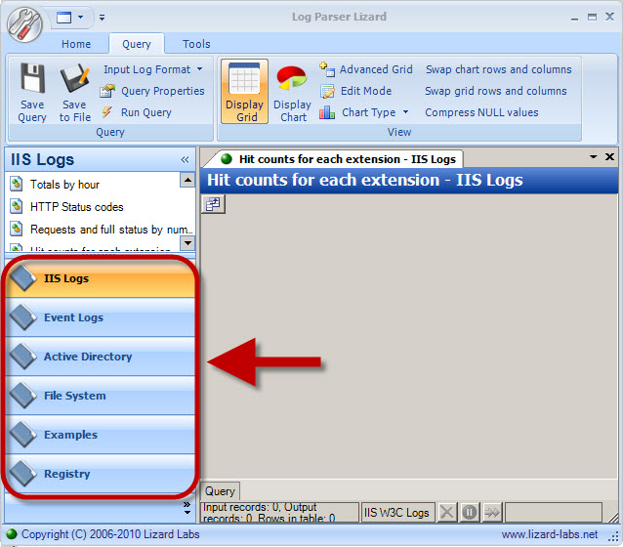The width and height of the screenshot is (623, 547).
Task: Open Requests and full status query
Action: click(x=111, y=230)
